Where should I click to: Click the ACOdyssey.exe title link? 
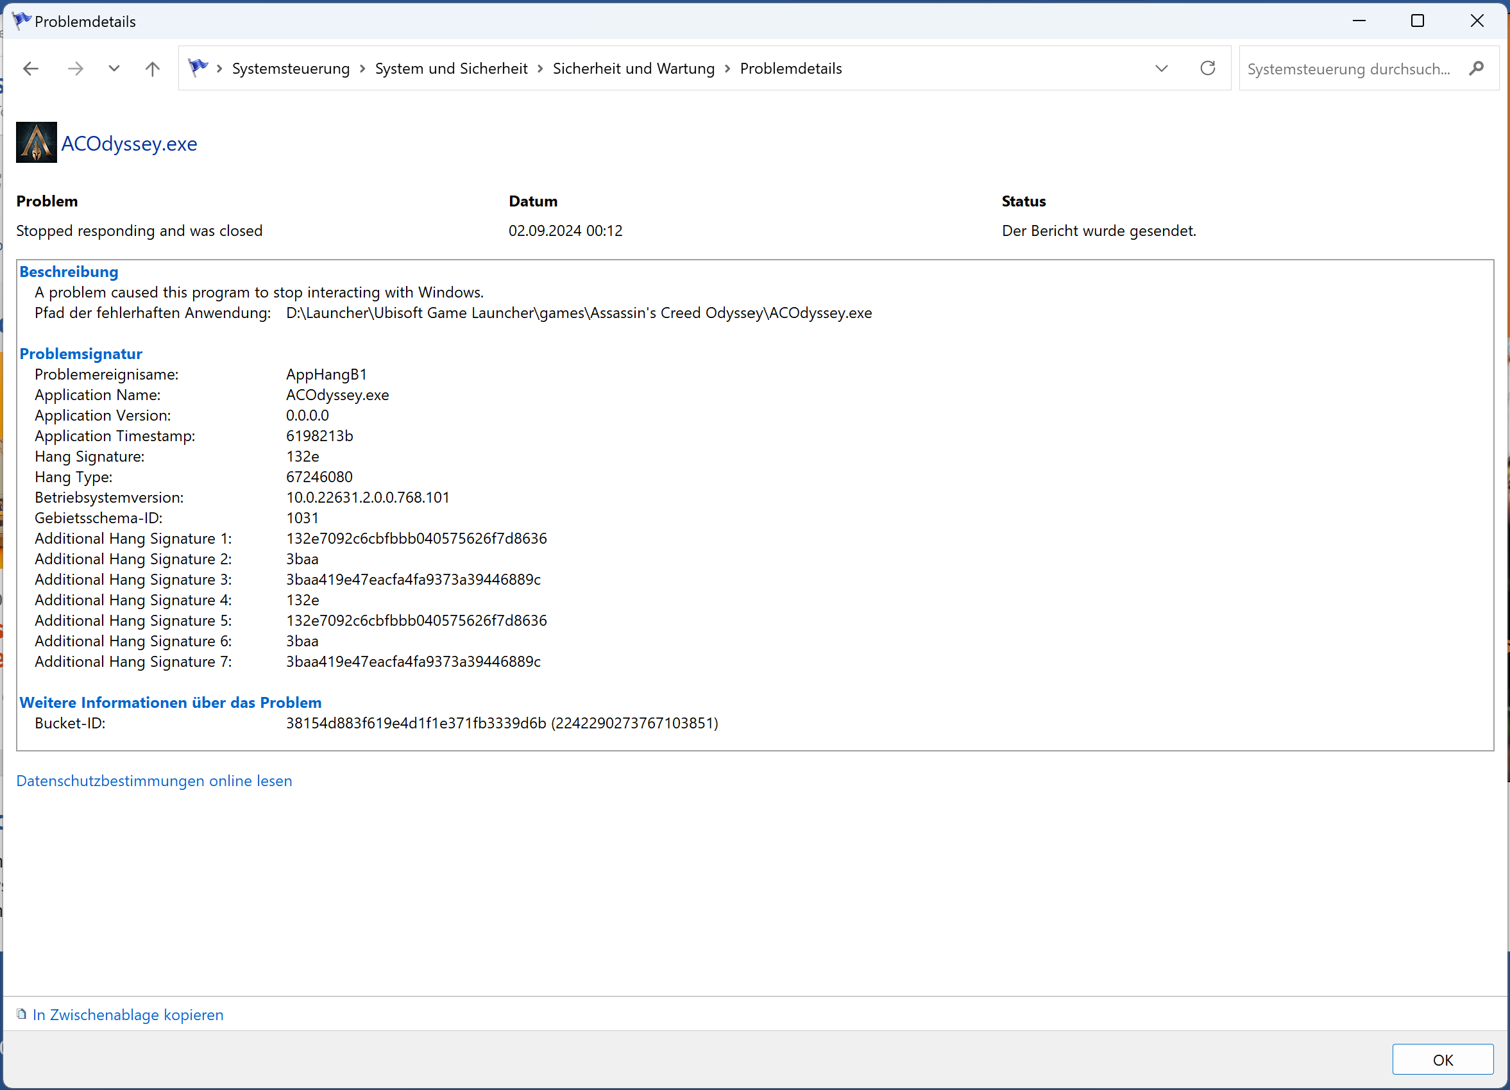pos(129,144)
